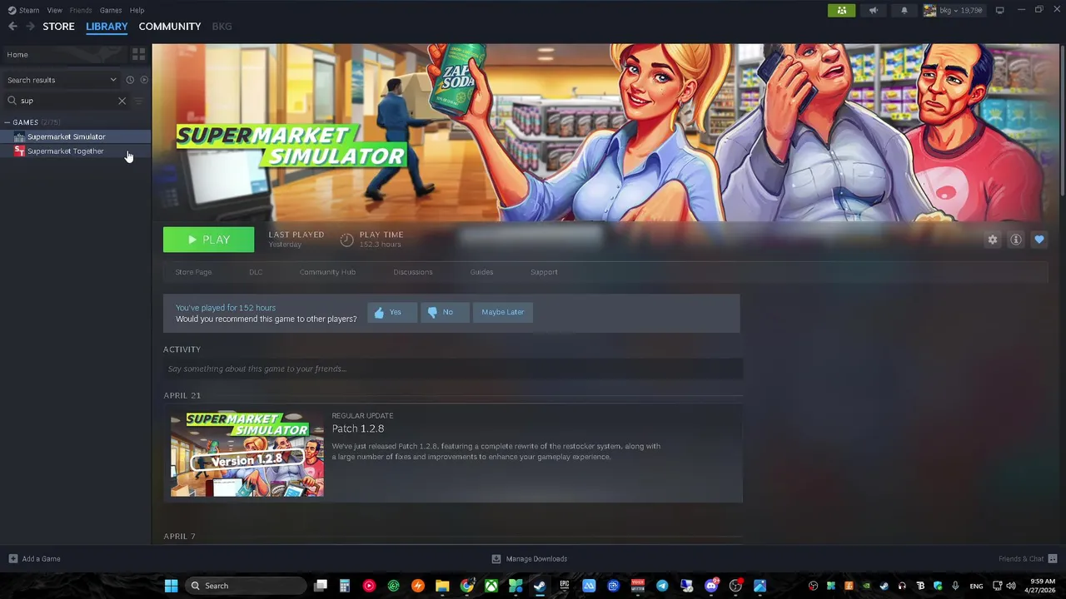Go forward with the forward arrow
The image size is (1066, 599).
click(x=30, y=27)
